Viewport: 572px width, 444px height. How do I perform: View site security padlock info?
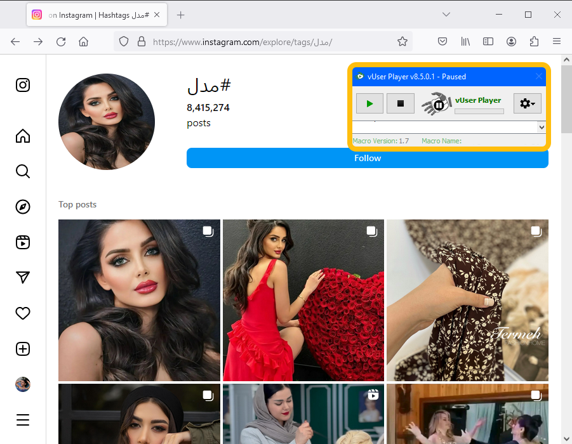tap(142, 42)
